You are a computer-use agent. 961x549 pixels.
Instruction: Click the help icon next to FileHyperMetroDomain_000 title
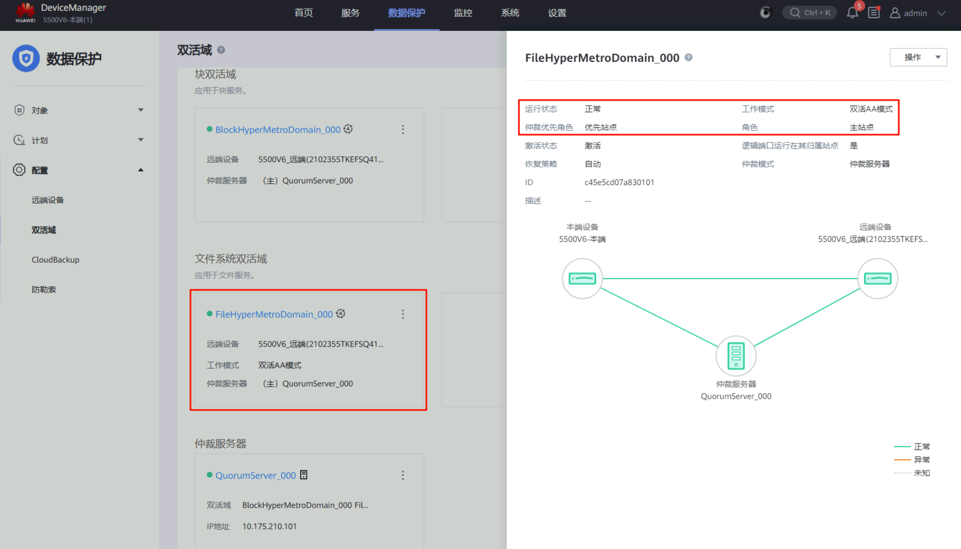[688, 57]
